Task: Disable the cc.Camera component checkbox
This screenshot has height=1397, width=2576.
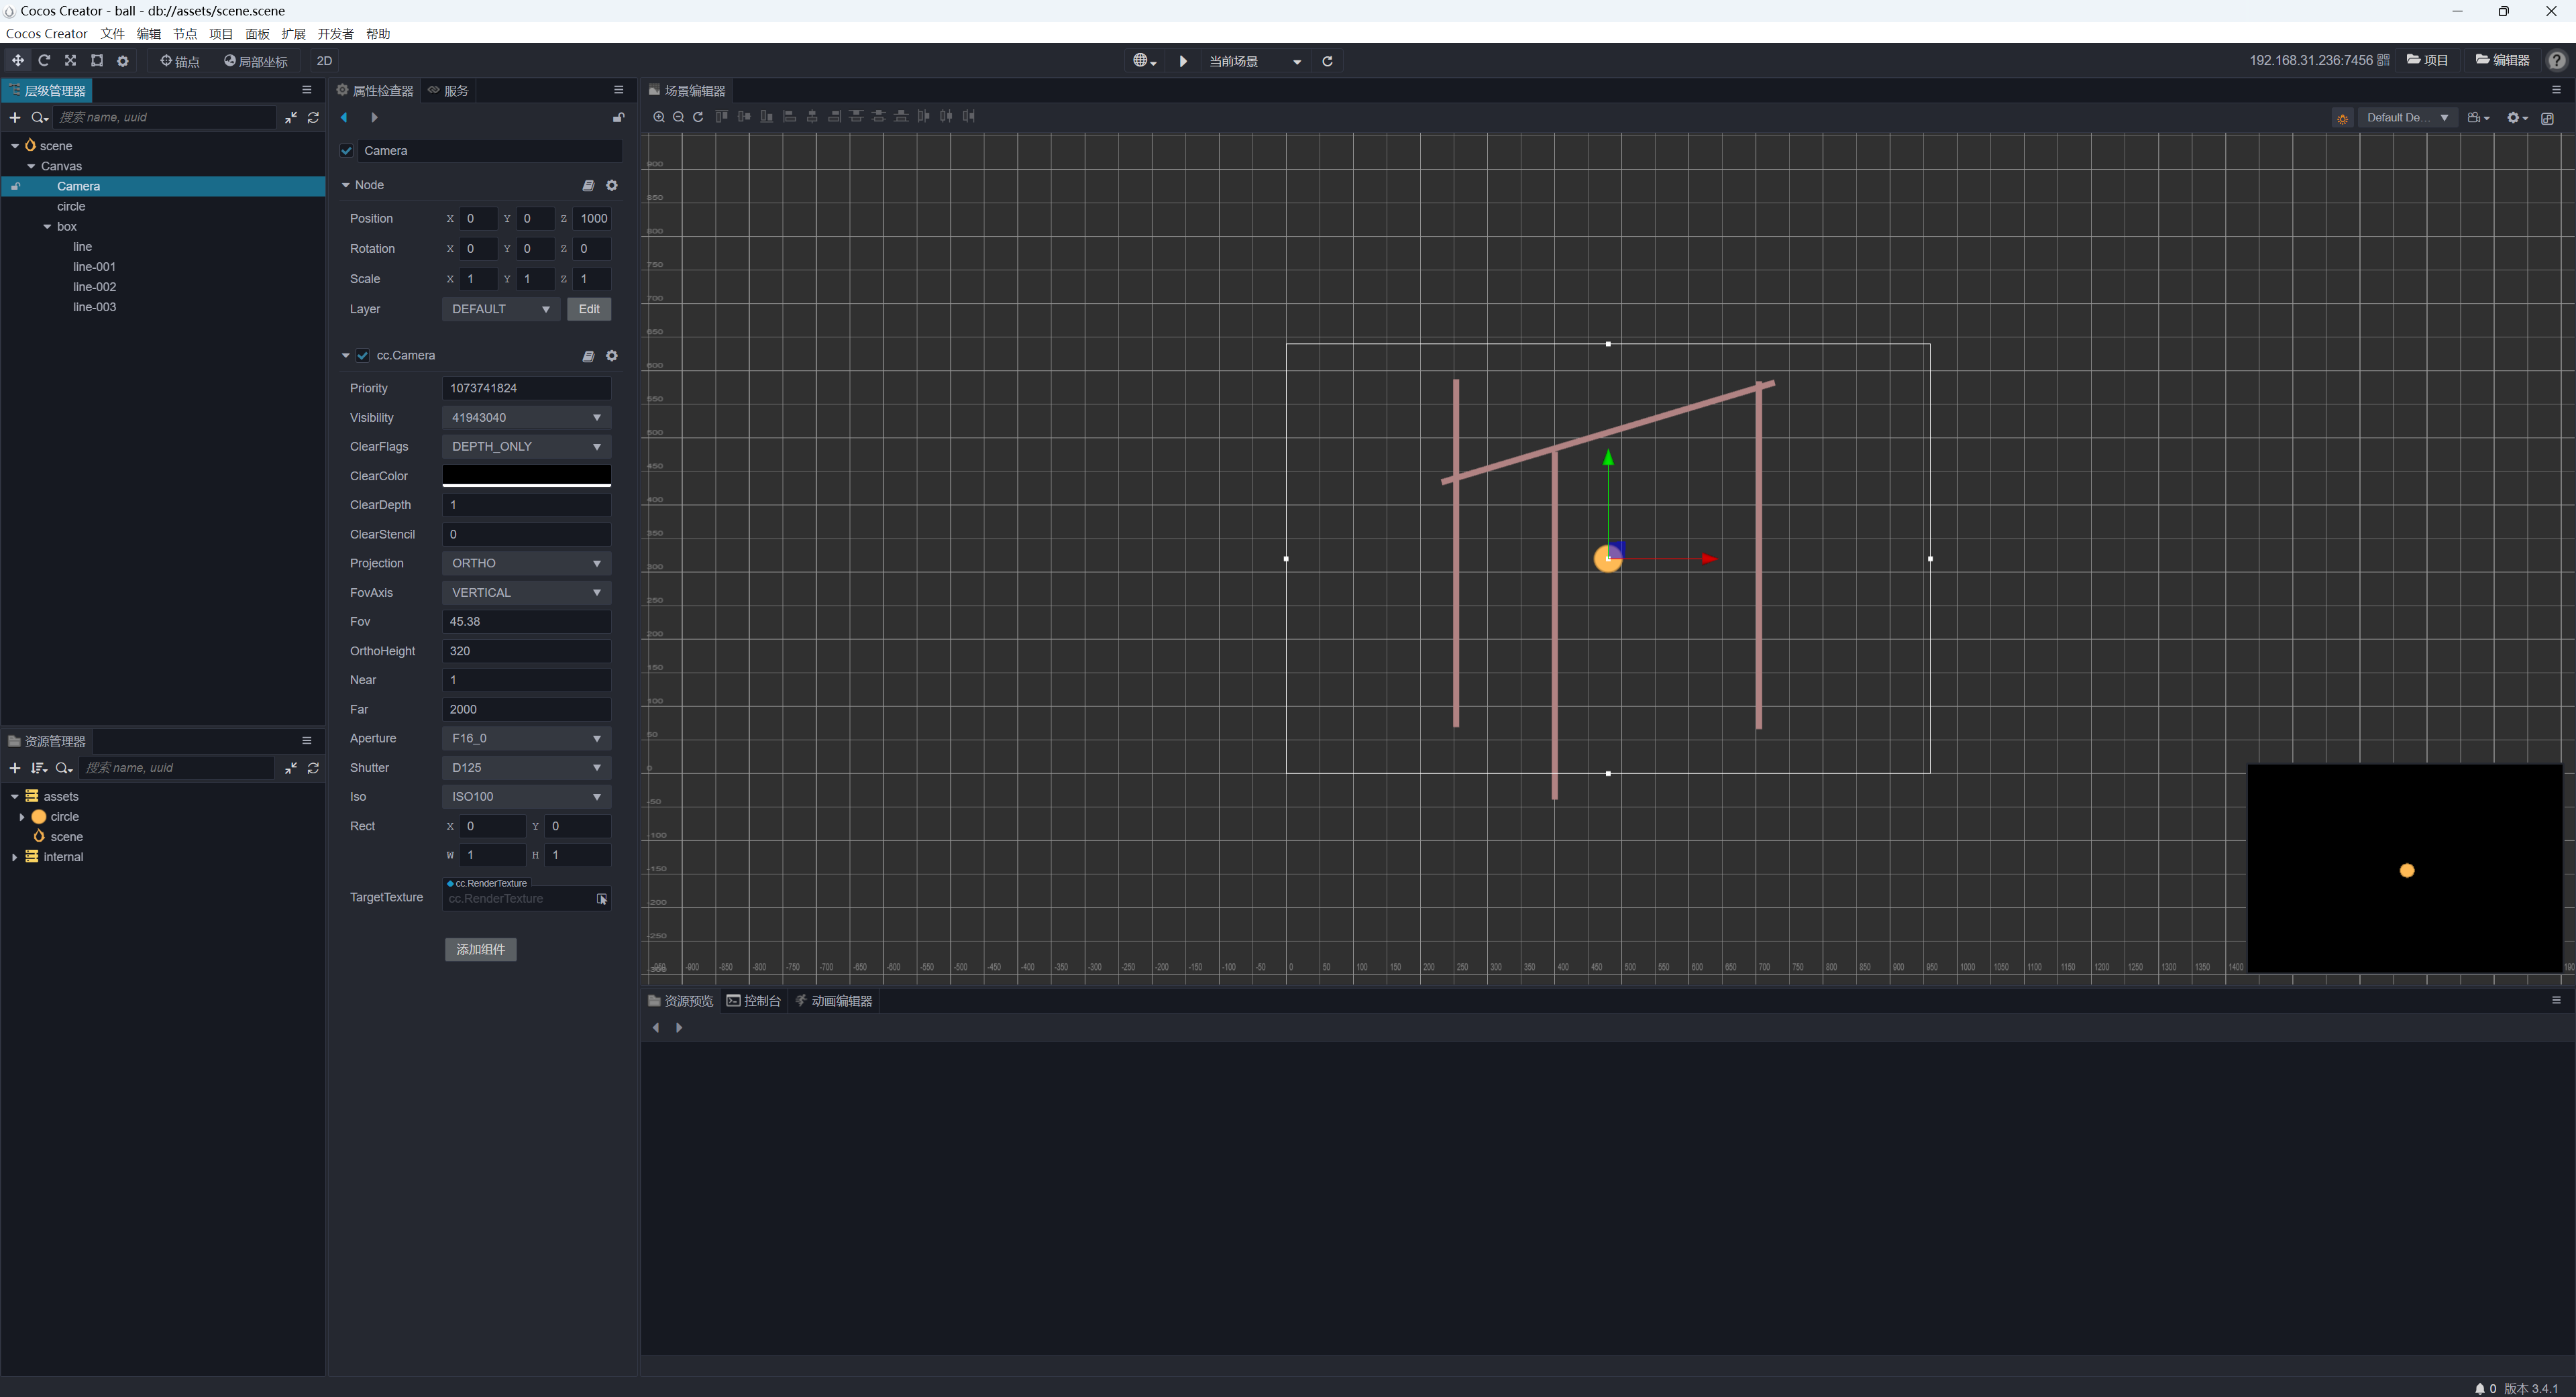Action: [363, 356]
